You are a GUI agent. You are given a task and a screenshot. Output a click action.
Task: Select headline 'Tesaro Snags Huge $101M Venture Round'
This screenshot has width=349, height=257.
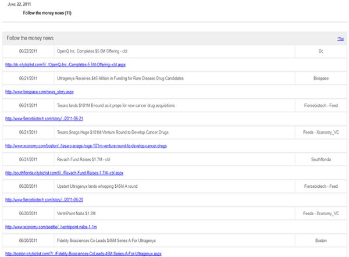click(113, 133)
